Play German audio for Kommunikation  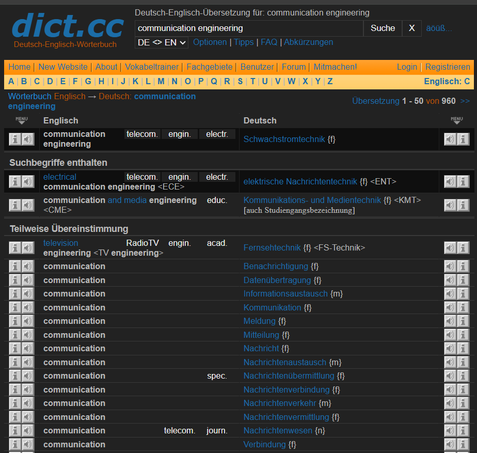click(450, 307)
